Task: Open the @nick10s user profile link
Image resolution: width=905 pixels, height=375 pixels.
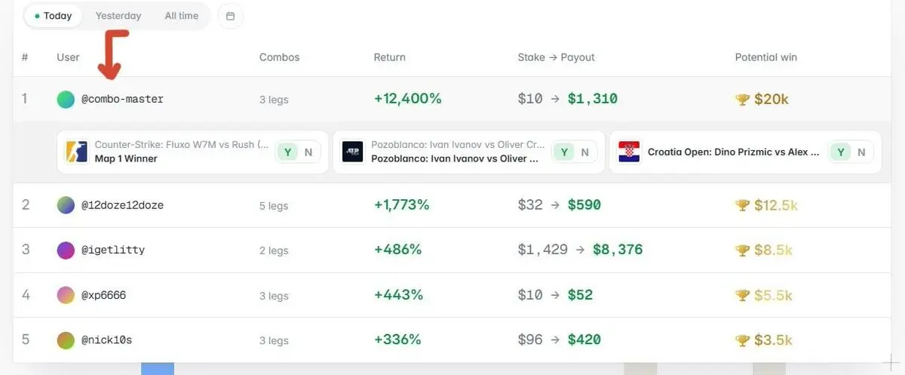Action: pyautogui.click(x=106, y=340)
